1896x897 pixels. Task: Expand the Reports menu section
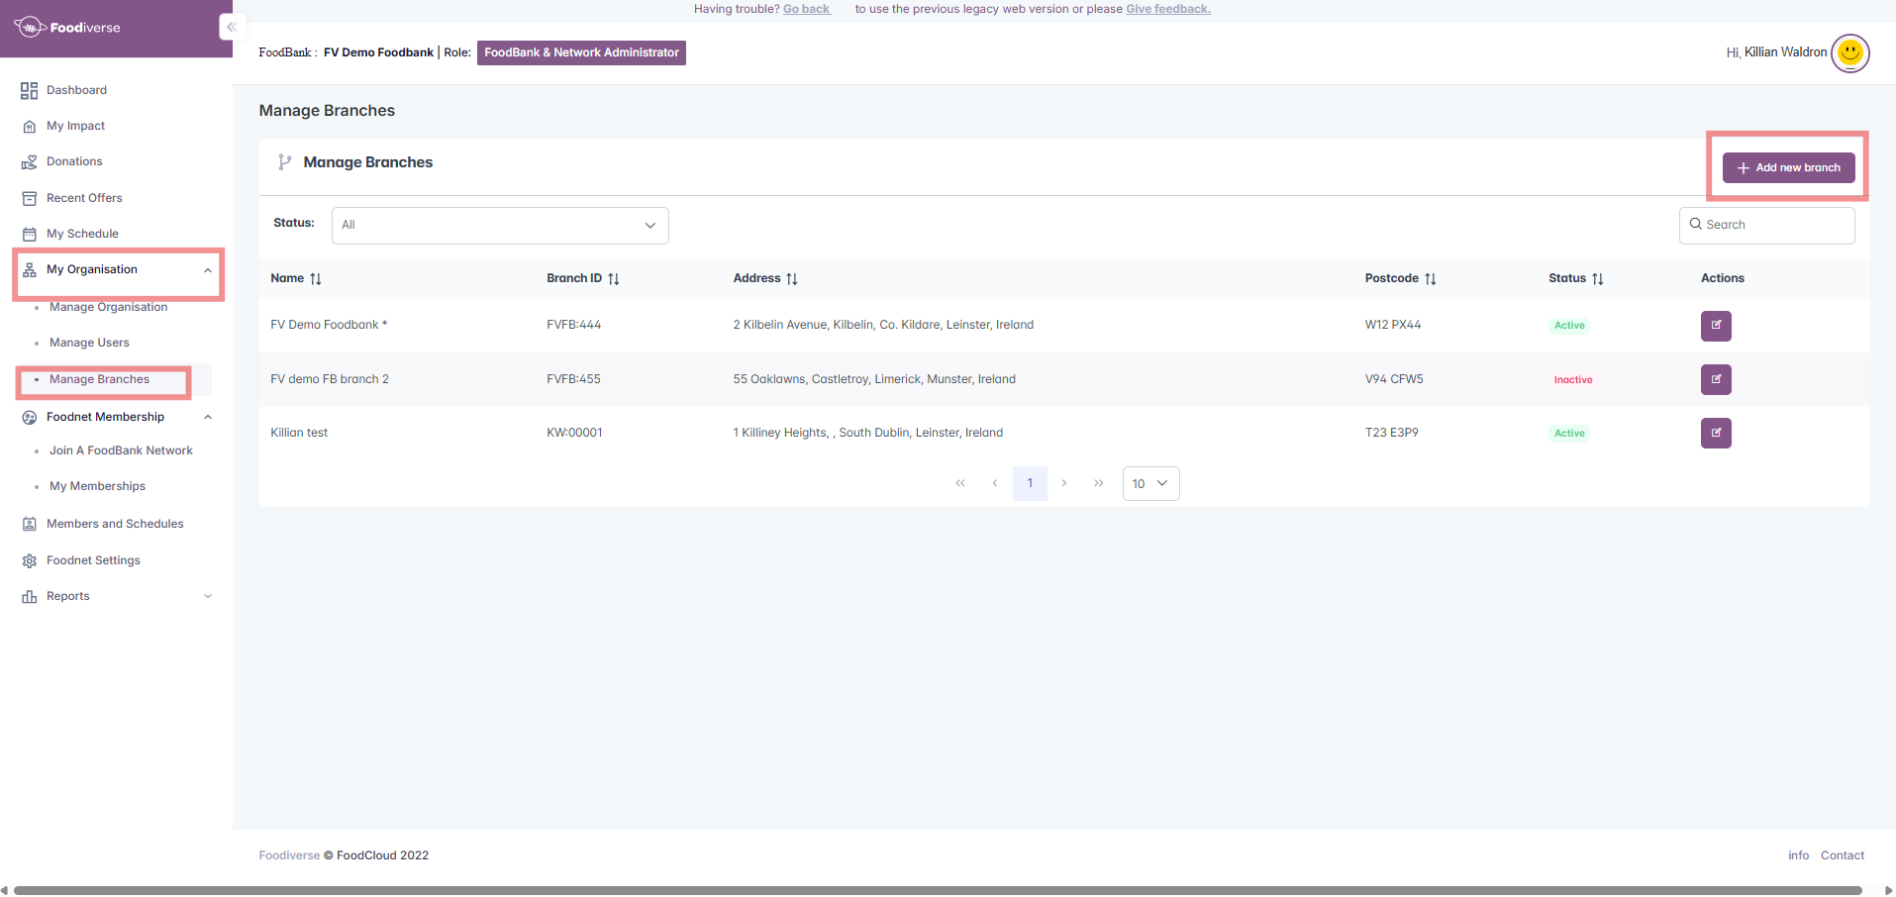[x=207, y=596]
